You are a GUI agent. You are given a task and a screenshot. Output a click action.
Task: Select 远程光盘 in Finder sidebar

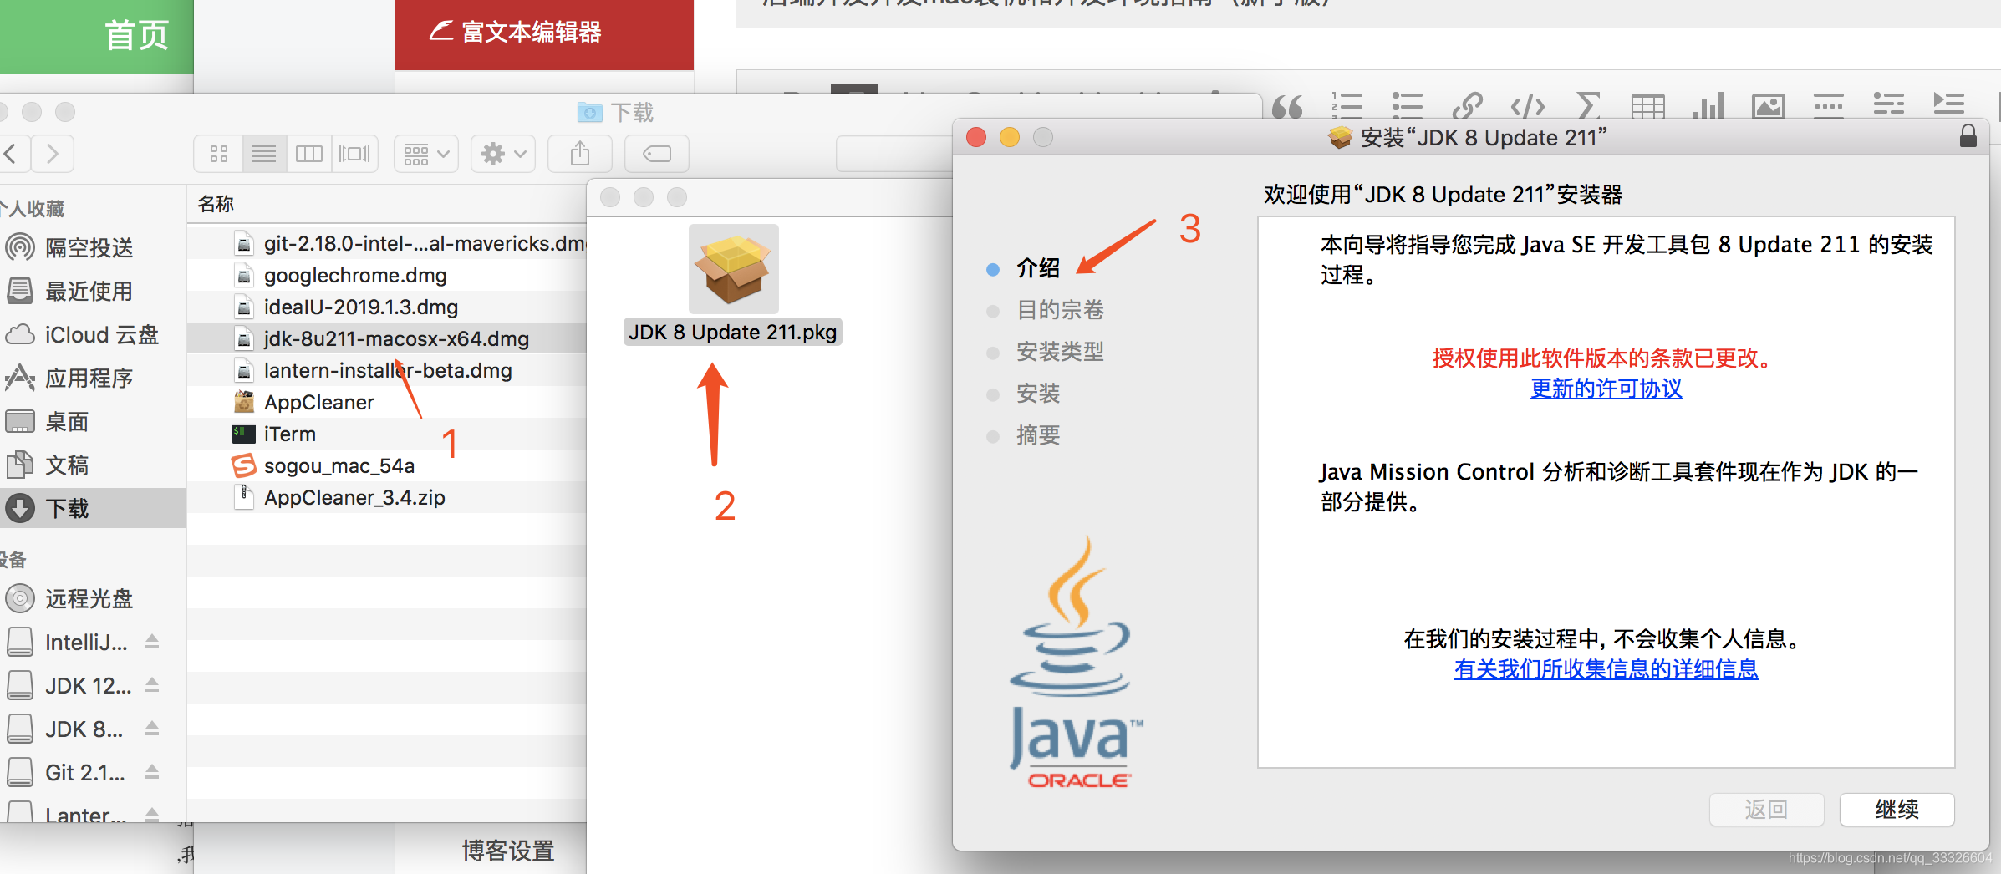(x=92, y=598)
